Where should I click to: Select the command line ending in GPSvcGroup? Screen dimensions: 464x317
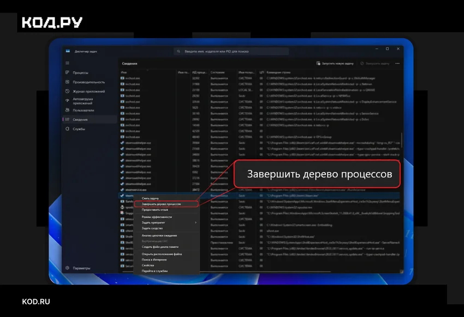tap(299, 137)
